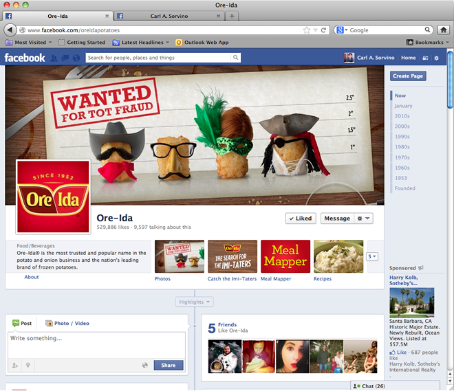Select the Photo / Video tab

pos(67,323)
